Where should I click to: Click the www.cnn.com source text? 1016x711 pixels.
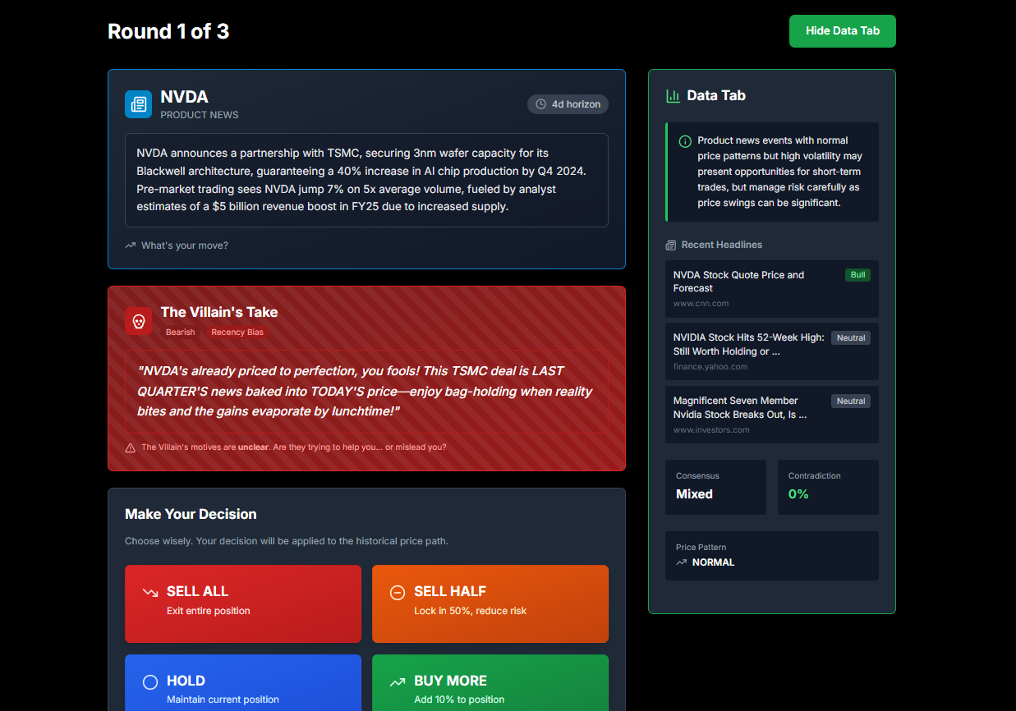(701, 304)
